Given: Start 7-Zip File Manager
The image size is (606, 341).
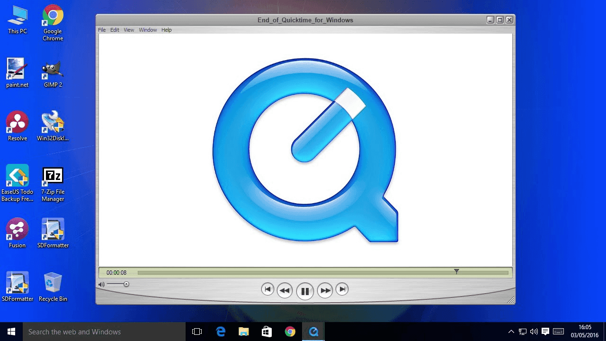Looking at the screenshot, I should [x=52, y=175].
